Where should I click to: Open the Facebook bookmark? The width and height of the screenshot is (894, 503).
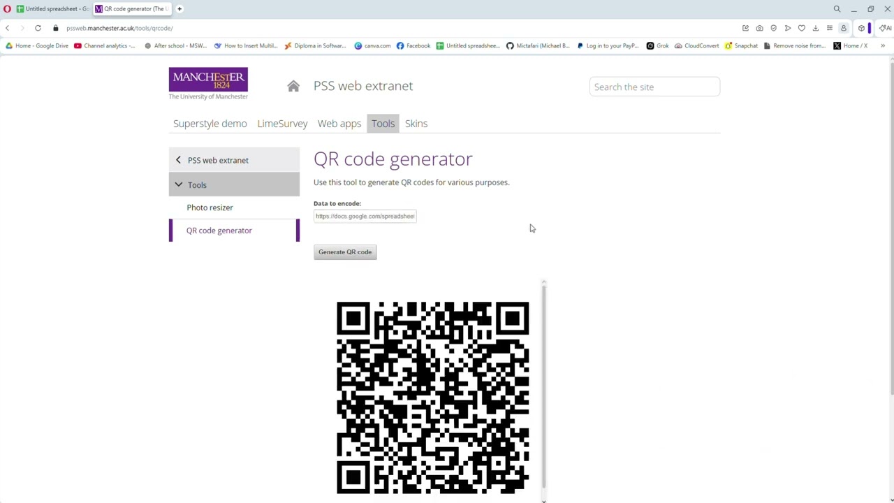tap(413, 46)
